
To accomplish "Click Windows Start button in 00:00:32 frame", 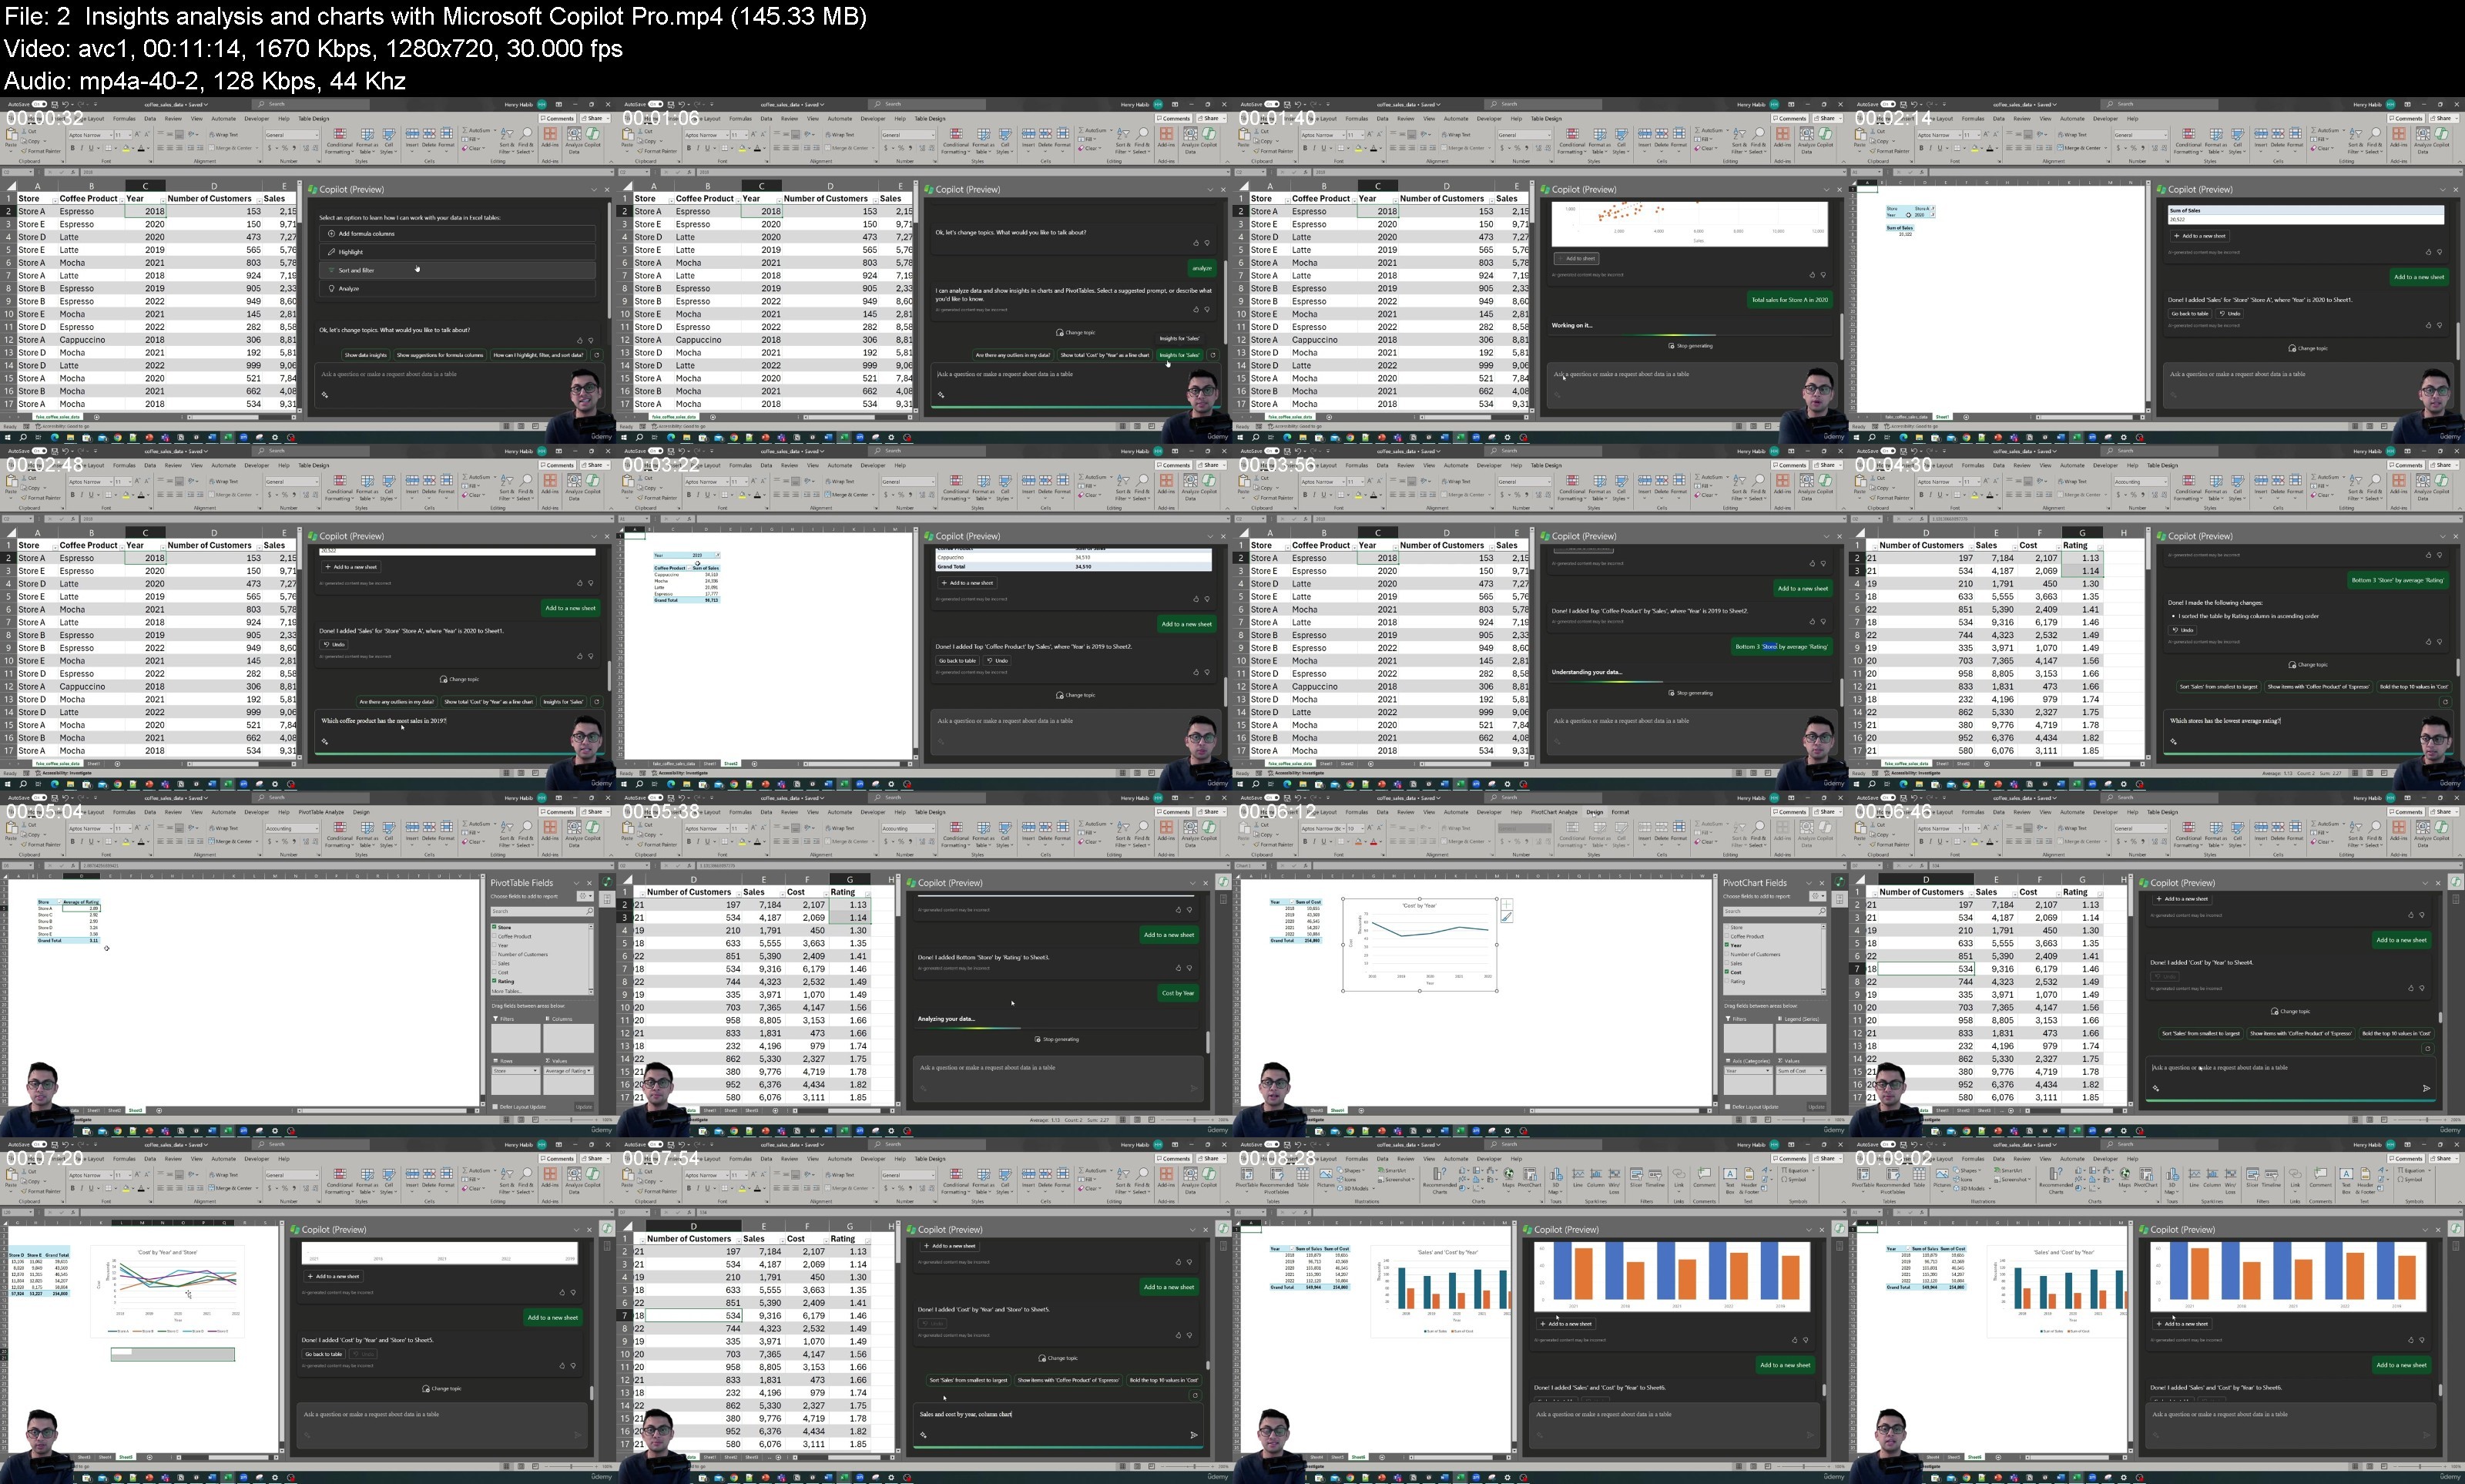I will click(9, 437).
